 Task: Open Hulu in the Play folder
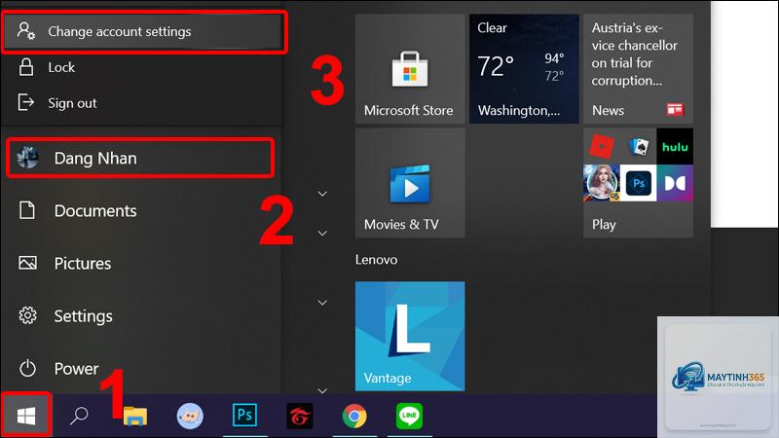pyautogui.click(x=675, y=147)
